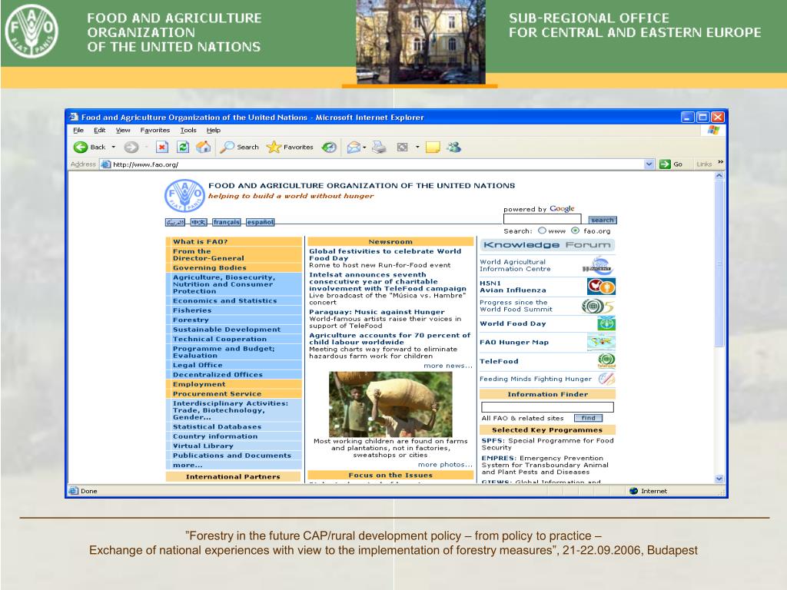Image resolution: width=787 pixels, height=590 pixels.
Task: Open the Back button history dropdown
Action: (x=114, y=147)
